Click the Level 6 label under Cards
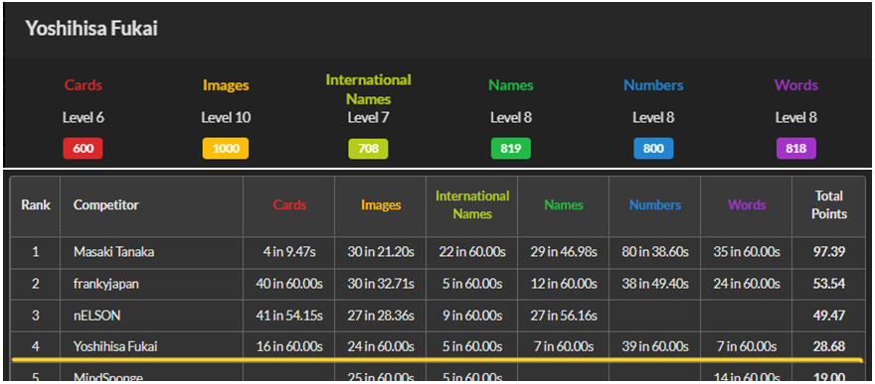Image resolution: width=875 pixels, height=384 pixels. 84,118
